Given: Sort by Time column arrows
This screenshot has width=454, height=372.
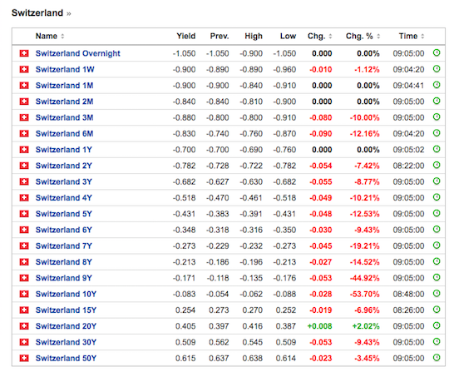Looking at the screenshot, I should [x=422, y=37].
